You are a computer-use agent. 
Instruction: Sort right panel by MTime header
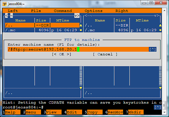click(142, 20)
